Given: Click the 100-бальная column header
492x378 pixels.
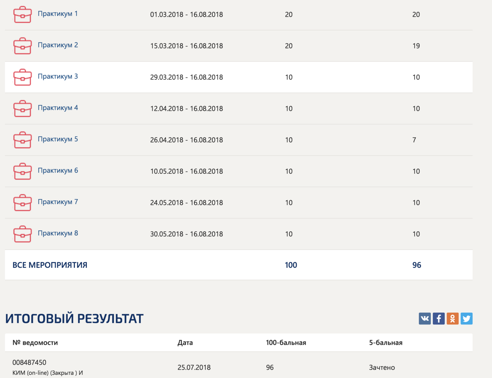Looking at the screenshot, I should click(286, 343).
